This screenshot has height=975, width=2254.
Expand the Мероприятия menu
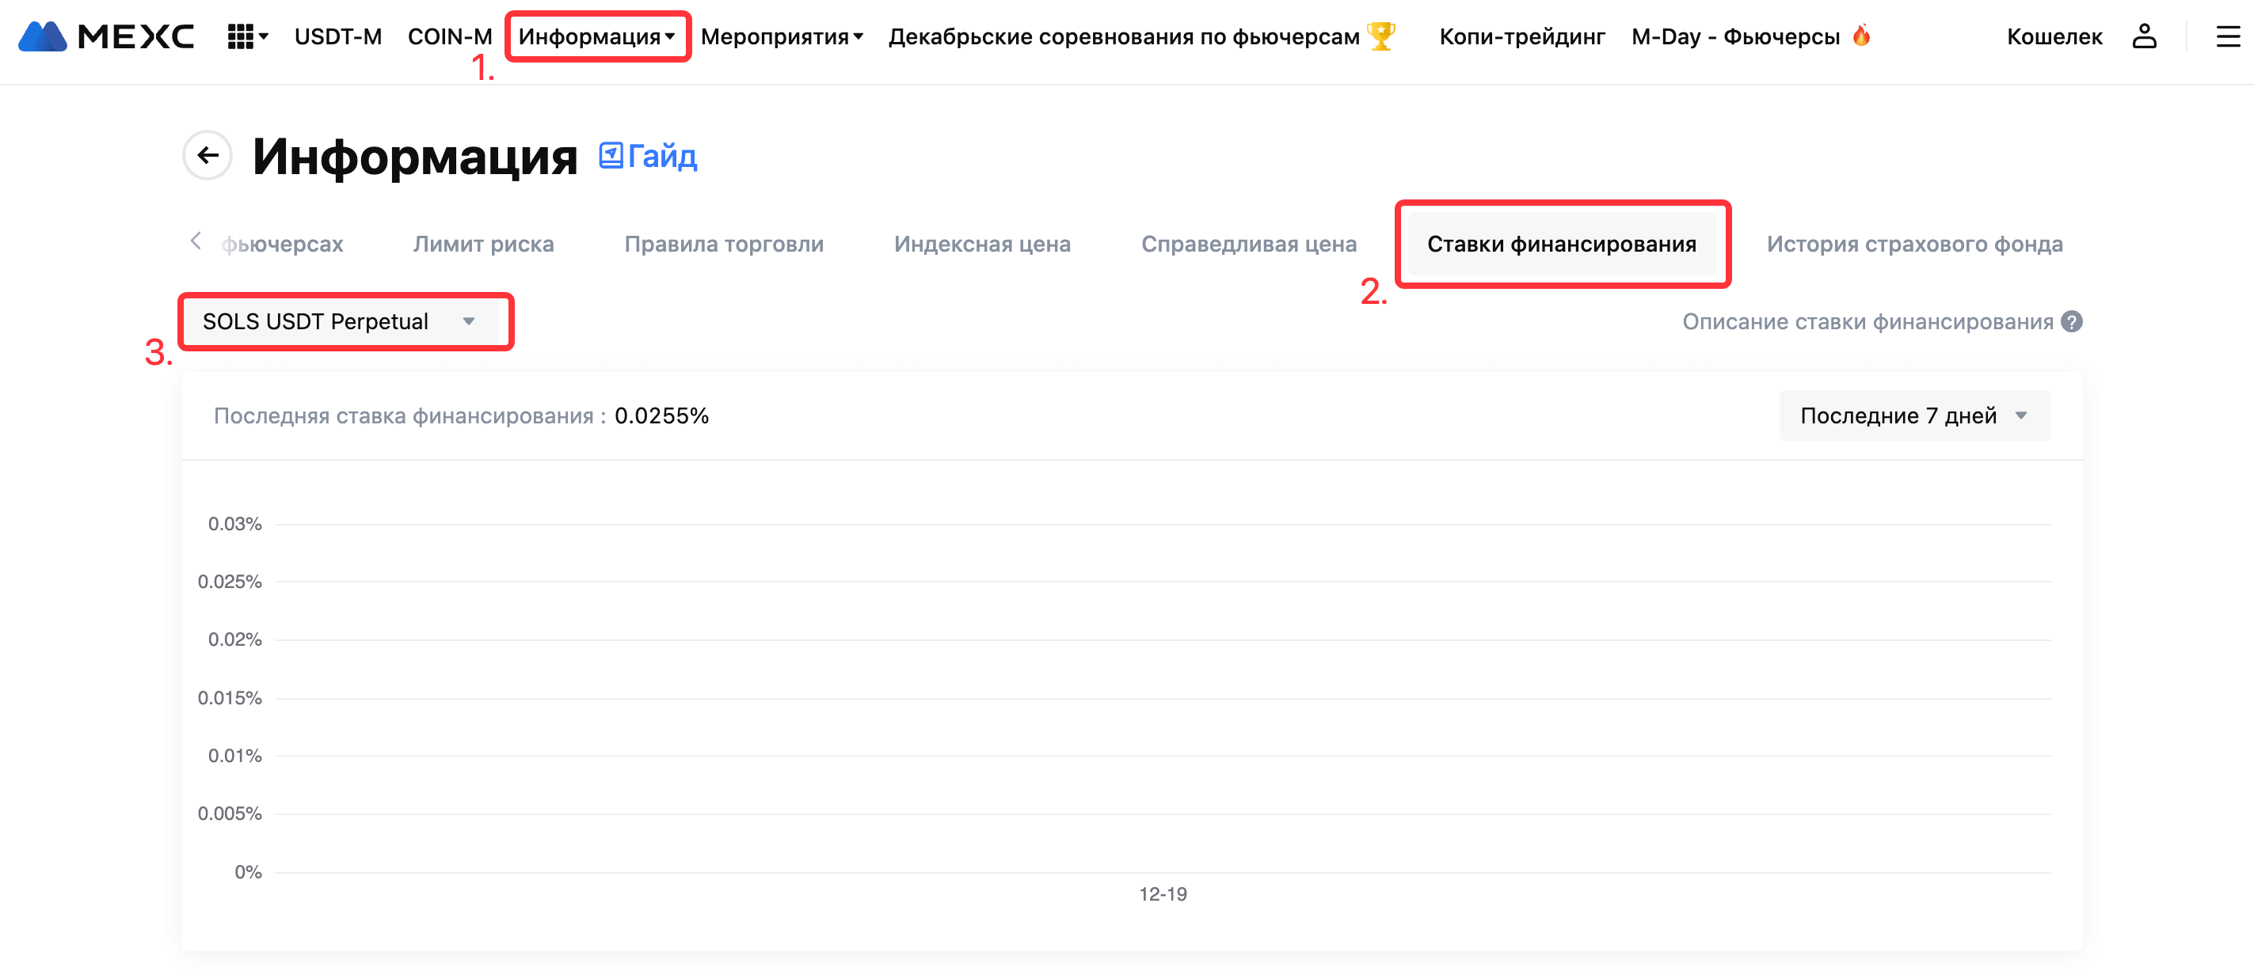pos(782,36)
